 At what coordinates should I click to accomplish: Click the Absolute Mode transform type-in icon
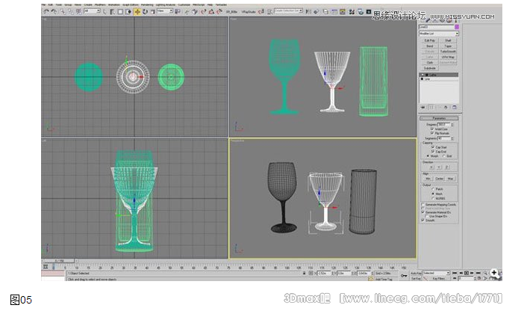[311, 273]
